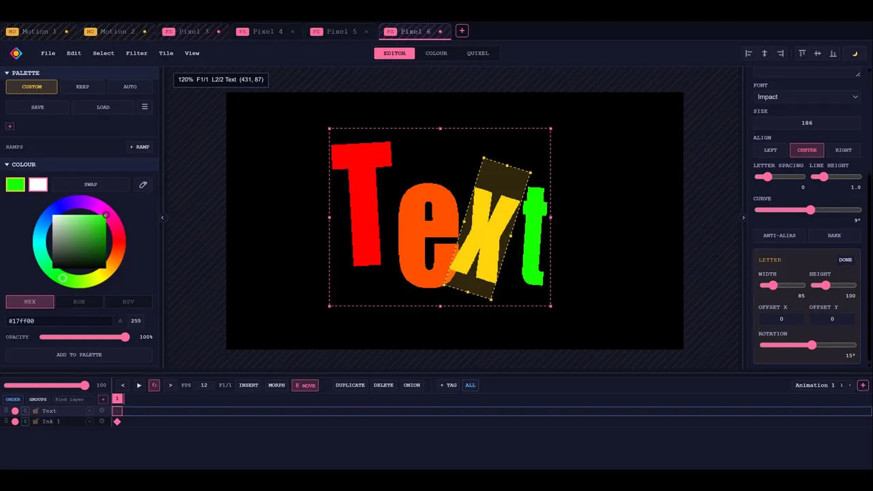Add a new layer plus icon
This screenshot has width=873, height=491.
[x=103, y=400]
